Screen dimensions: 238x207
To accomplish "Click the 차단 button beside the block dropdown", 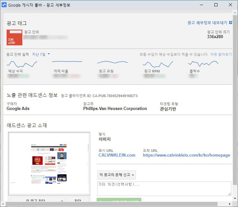I will [x=78, y=199].
